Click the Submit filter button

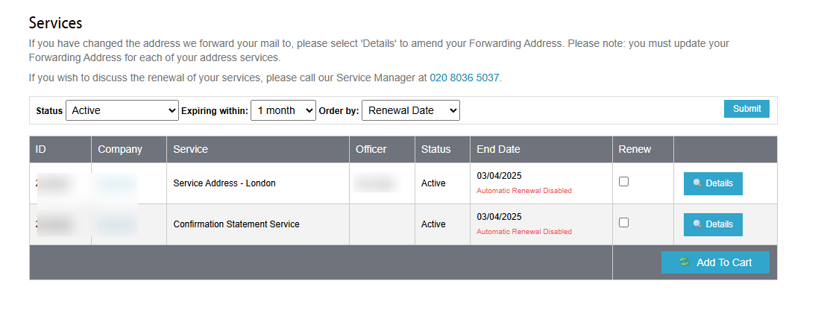pos(746,109)
